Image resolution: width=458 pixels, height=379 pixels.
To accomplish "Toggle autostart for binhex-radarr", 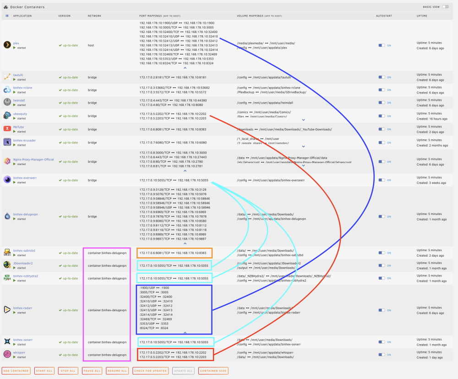I will click(x=382, y=310).
